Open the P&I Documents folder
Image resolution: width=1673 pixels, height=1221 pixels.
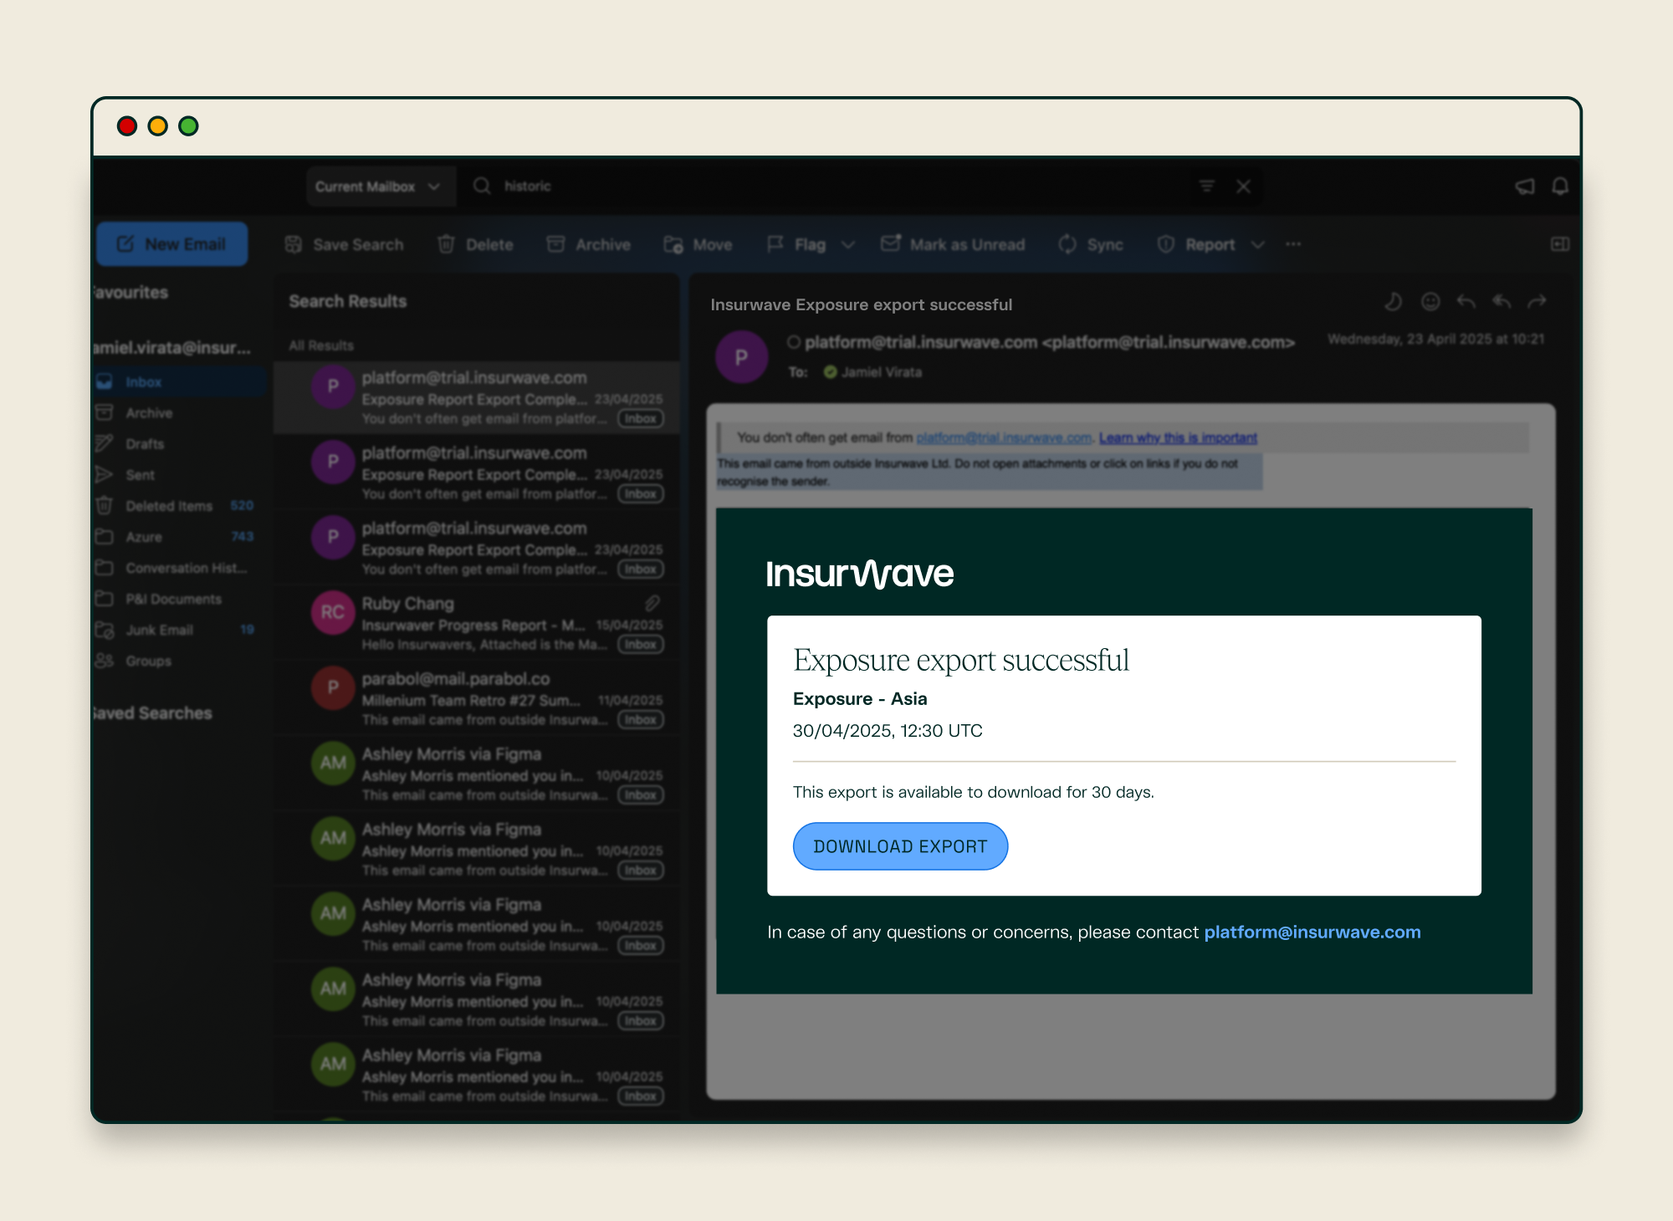tap(180, 598)
